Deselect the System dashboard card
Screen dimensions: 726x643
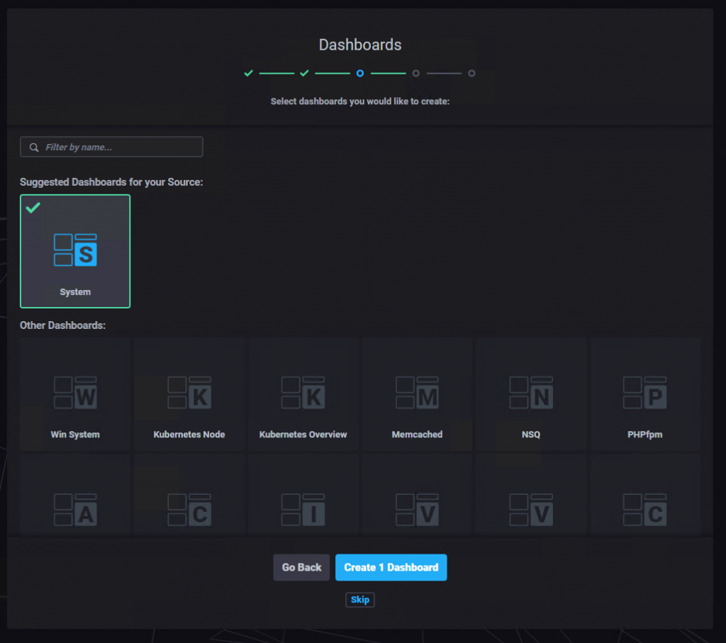tap(75, 252)
